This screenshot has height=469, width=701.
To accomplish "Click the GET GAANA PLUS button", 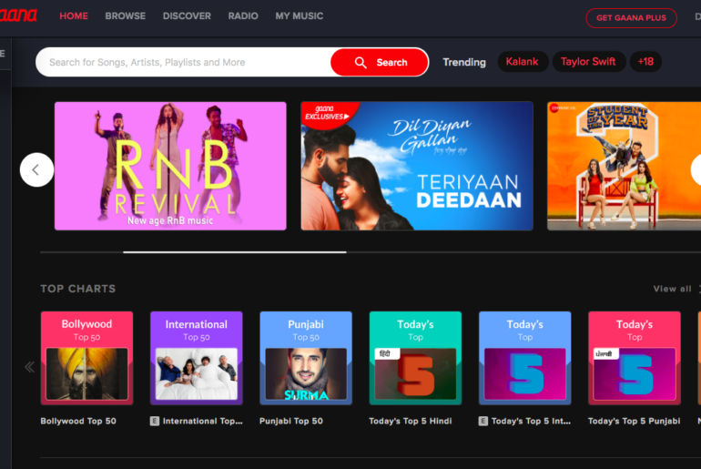I will tap(631, 18).
